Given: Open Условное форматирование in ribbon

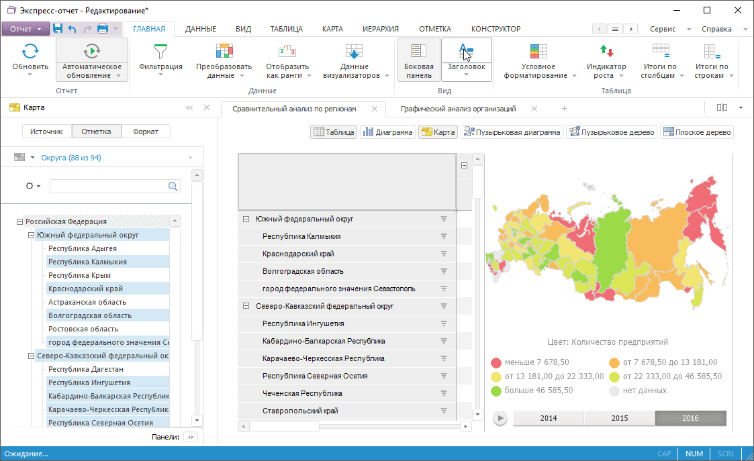Looking at the screenshot, I should [538, 51].
